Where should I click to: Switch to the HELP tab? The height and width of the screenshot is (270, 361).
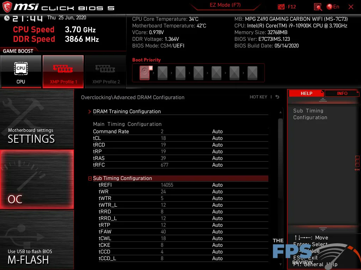click(x=306, y=93)
